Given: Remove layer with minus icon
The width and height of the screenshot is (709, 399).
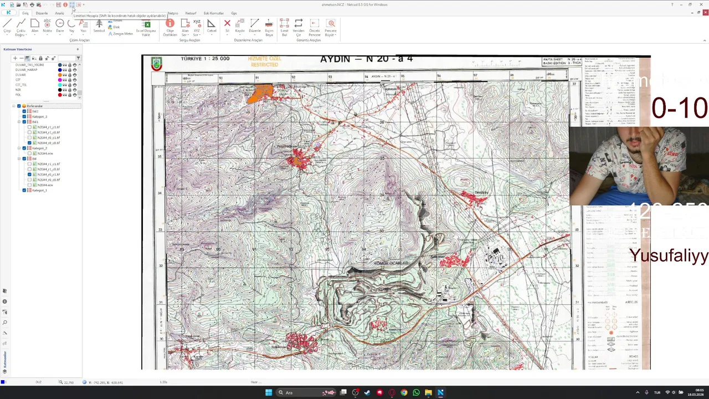Looking at the screenshot, I should [x=22, y=58].
